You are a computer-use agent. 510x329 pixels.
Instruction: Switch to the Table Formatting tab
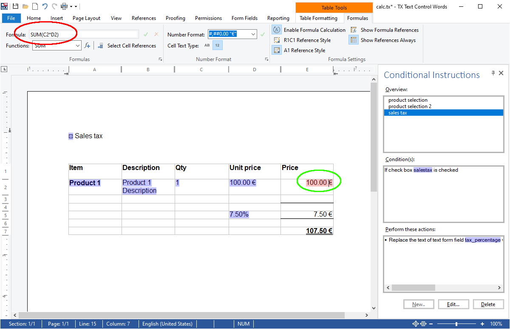click(318, 18)
